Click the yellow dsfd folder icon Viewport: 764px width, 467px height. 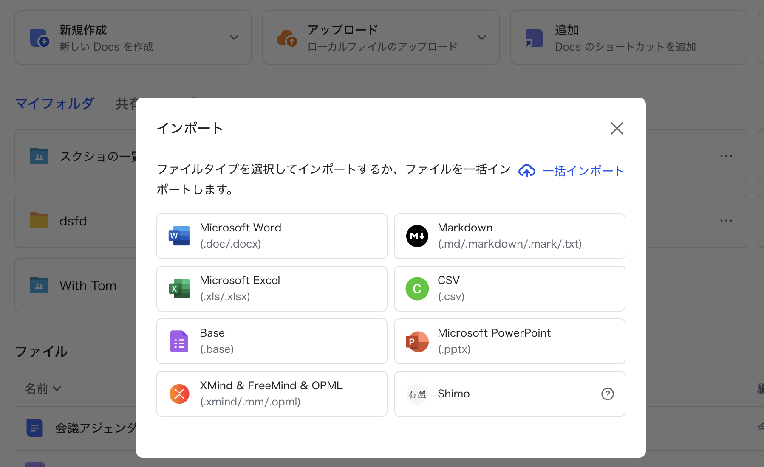point(39,220)
